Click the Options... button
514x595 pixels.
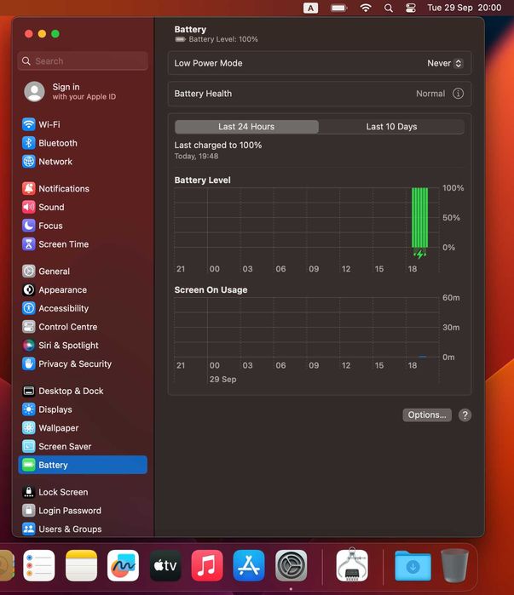427,415
